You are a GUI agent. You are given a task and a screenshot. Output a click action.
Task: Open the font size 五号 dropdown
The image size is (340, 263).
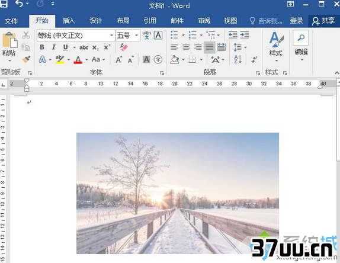pos(137,35)
